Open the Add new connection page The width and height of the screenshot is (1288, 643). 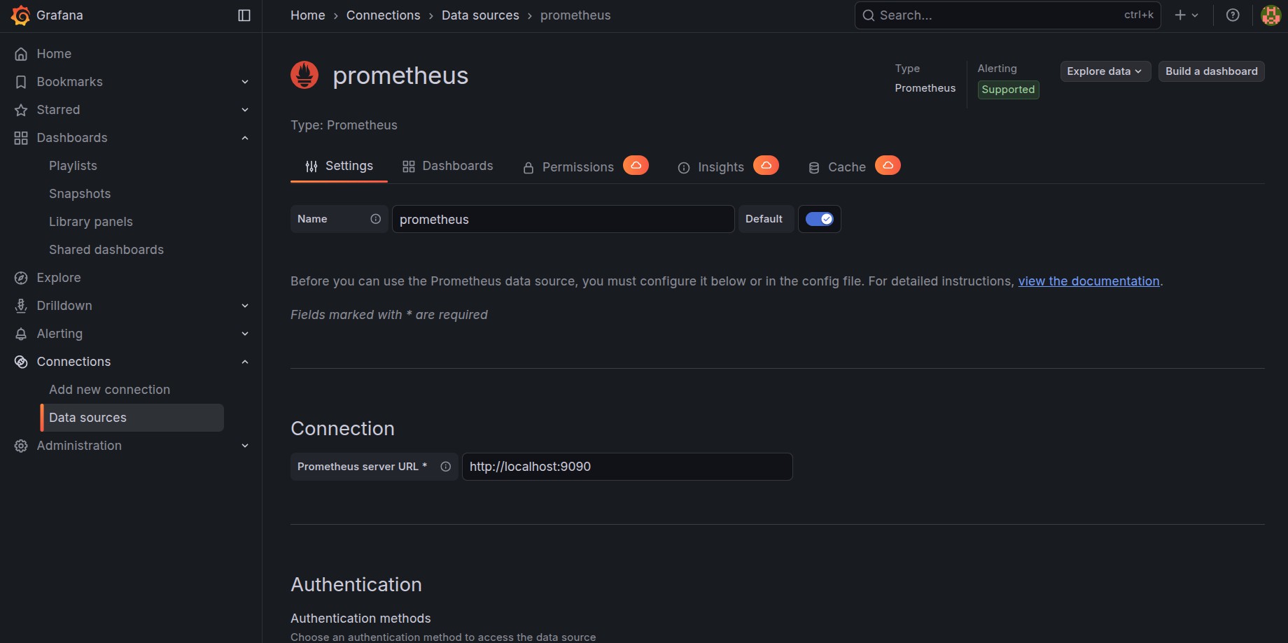[109, 390]
